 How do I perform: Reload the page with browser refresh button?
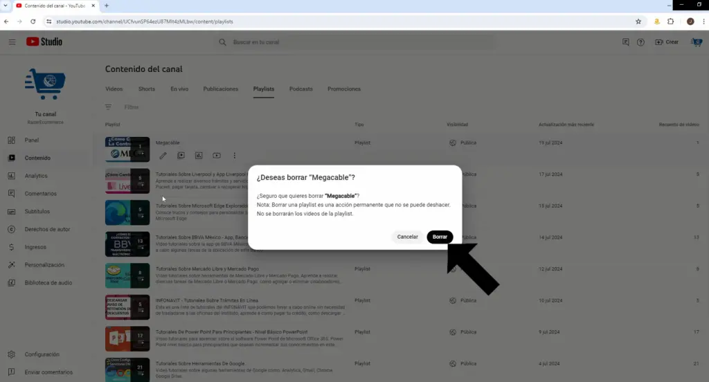coord(33,21)
